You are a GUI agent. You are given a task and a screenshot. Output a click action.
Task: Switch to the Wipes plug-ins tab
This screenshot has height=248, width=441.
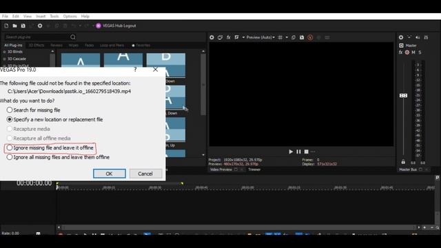74,45
